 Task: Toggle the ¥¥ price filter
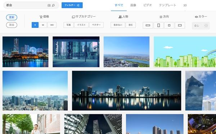coord(43,25)
